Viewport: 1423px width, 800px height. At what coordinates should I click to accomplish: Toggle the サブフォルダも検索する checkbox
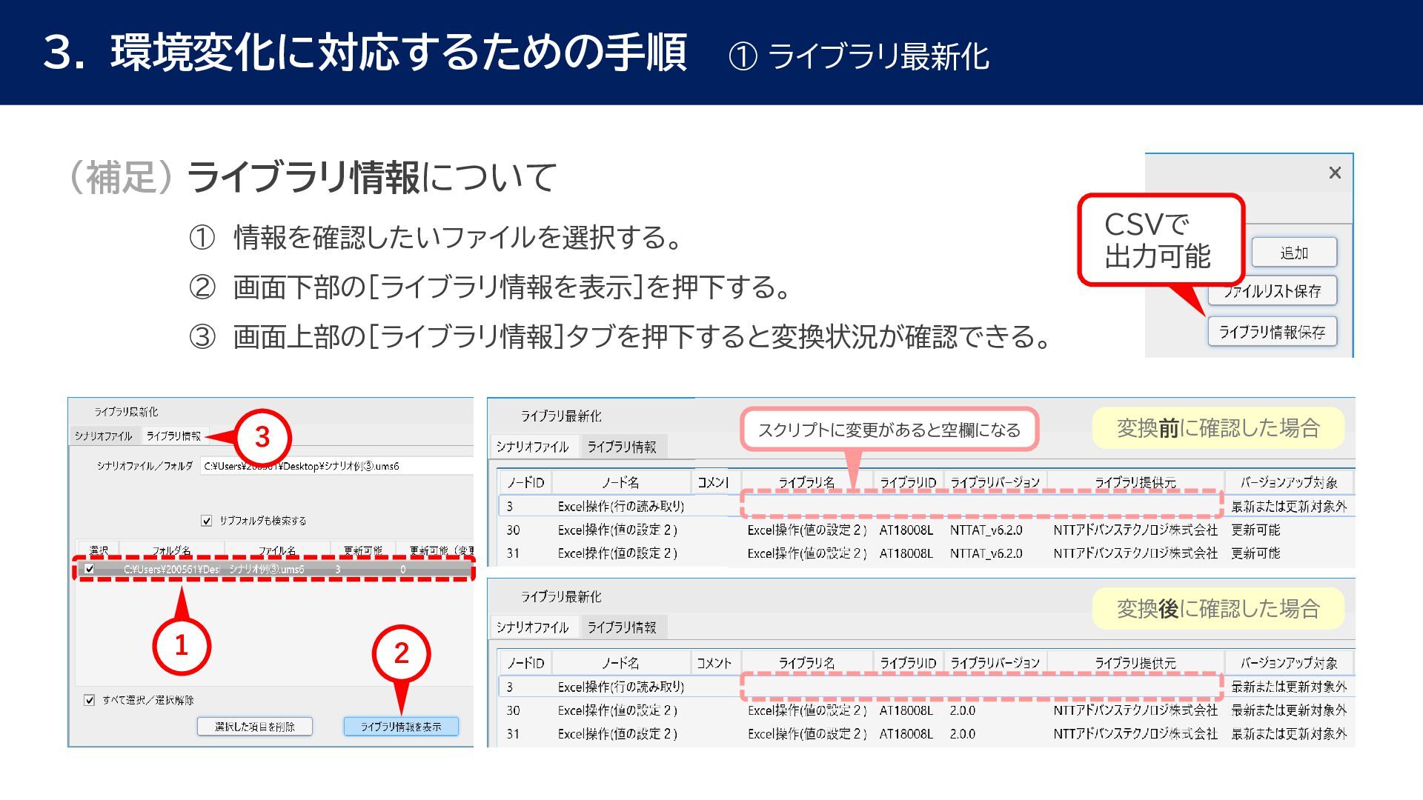(207, 521)
